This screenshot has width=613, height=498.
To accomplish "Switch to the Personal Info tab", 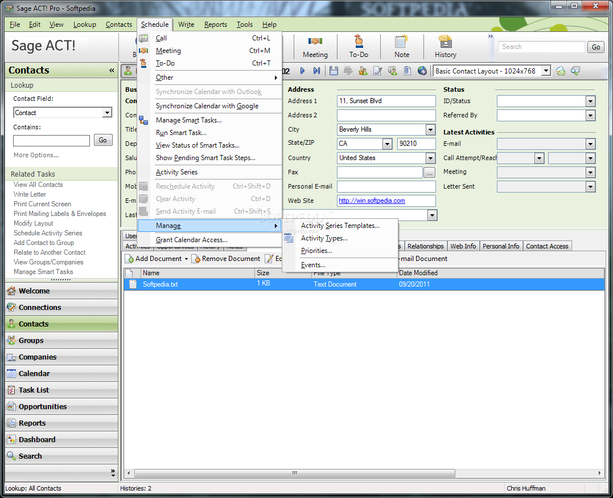I will [501, 246].
